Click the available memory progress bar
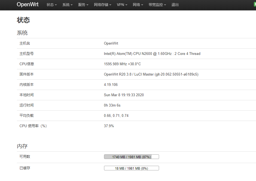256x181 pixels. pos(131,157)
